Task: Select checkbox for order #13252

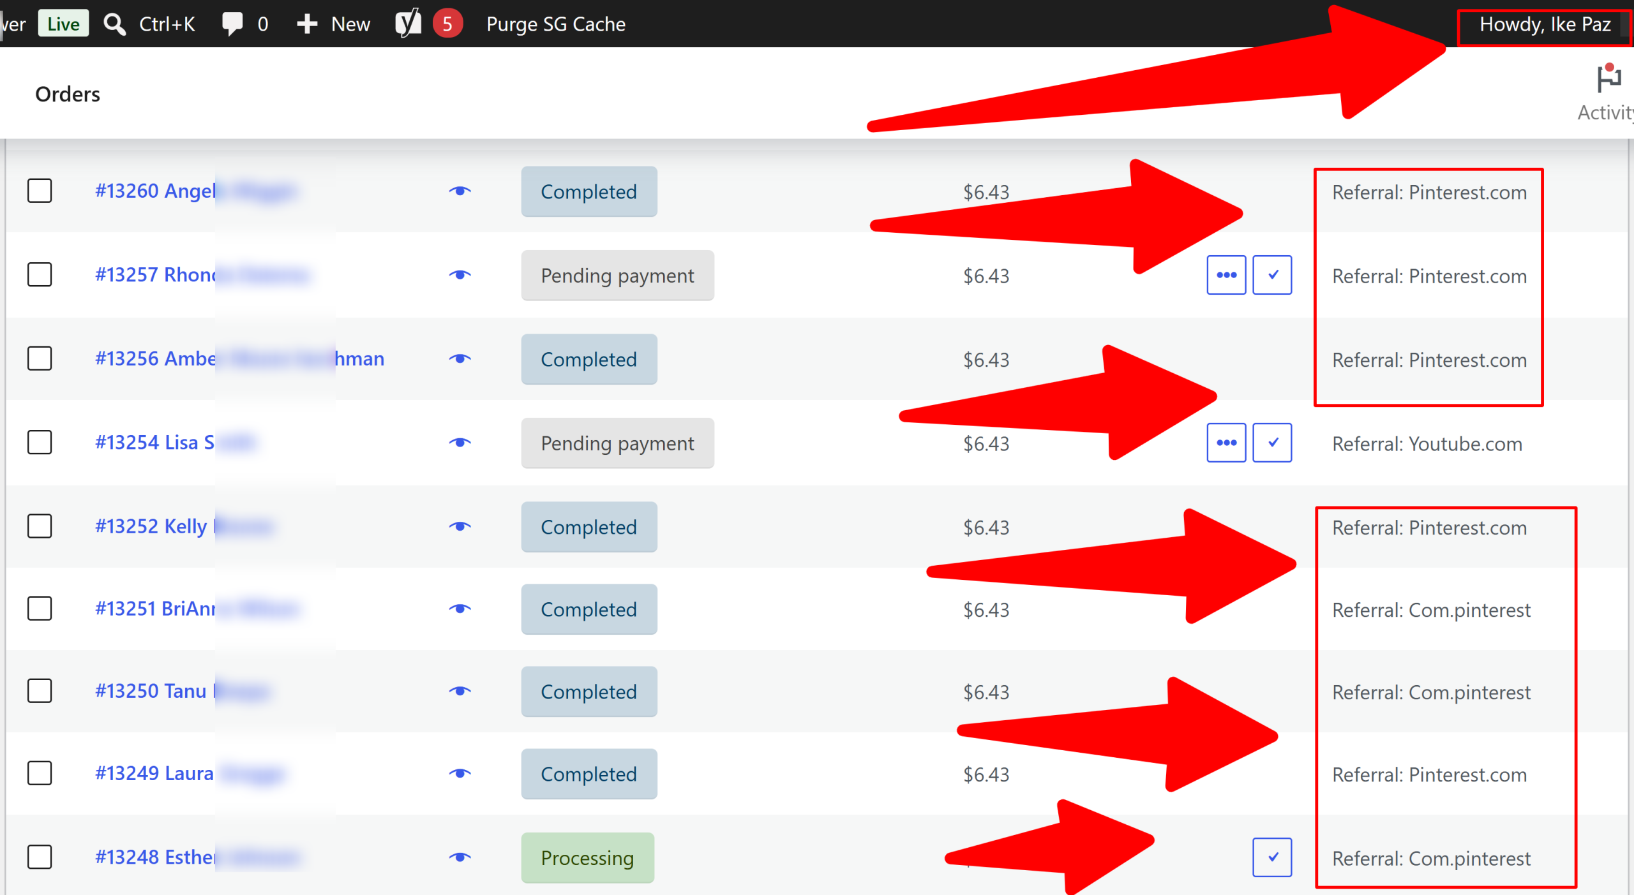Action: (40, 526)
